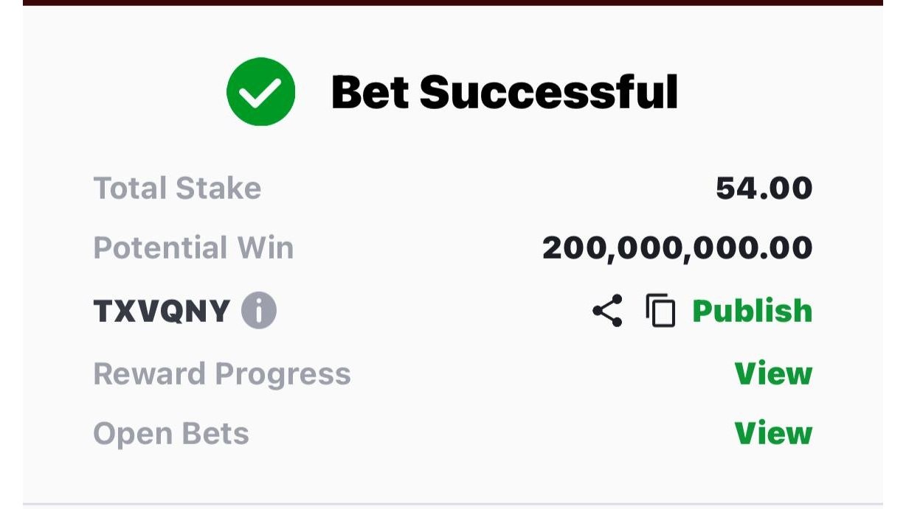Click the word "Bet" in the heading
This screenshot has height=509, width=906.
tap(370, 92)
